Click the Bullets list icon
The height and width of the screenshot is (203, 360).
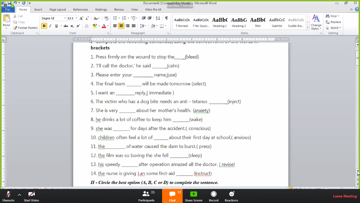pyautogui.click(x=115, y=18)
